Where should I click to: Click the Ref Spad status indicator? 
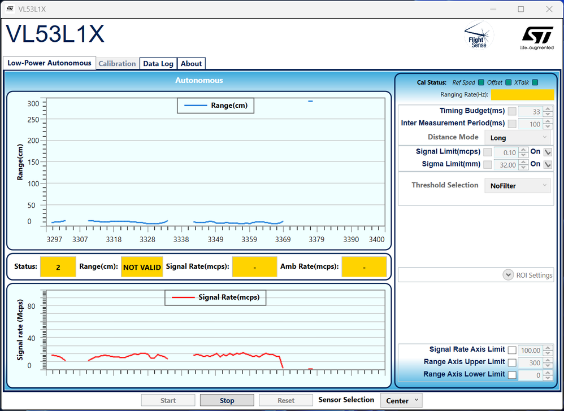[481, 82]
